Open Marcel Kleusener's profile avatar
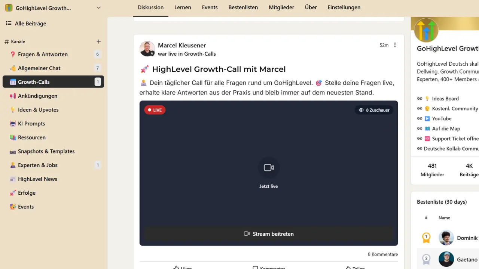The height and width of the screenshot is (269, 479). (x=147, y=49)
